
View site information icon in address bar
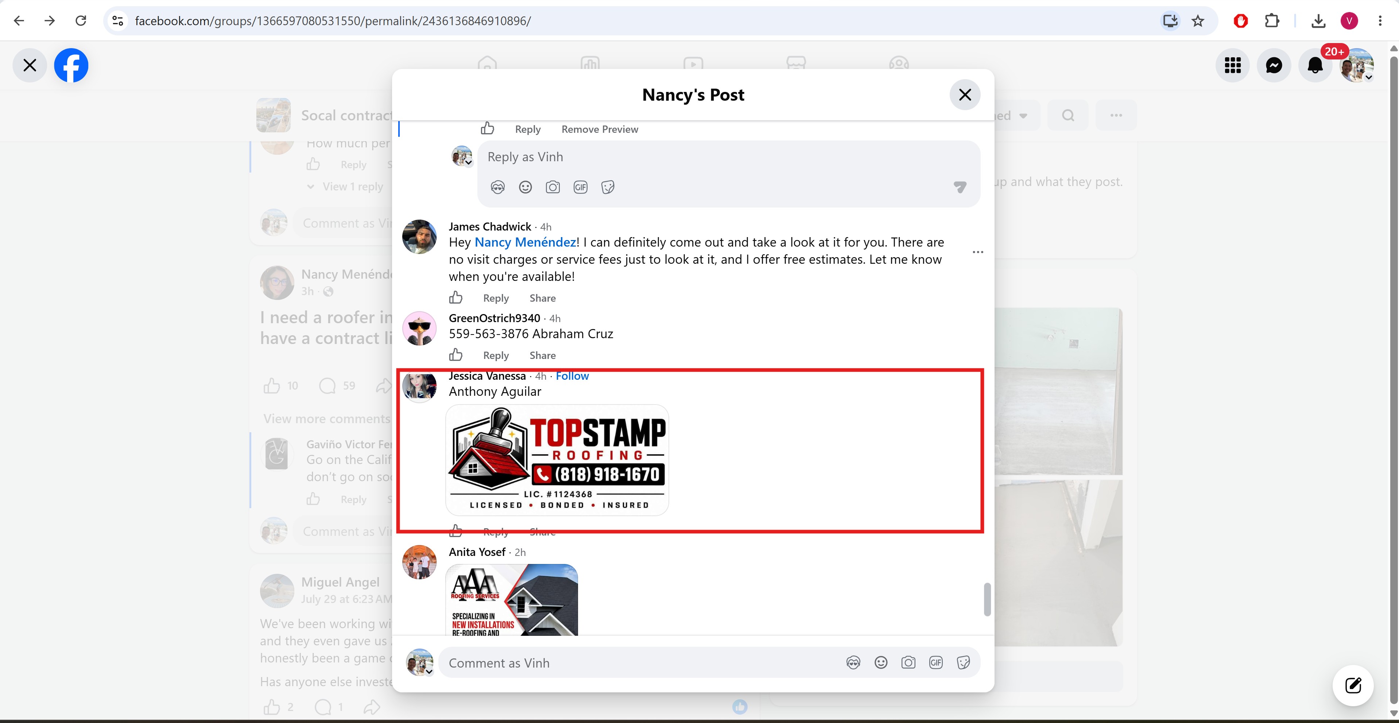pyautogui.click(x=118, y=21)
